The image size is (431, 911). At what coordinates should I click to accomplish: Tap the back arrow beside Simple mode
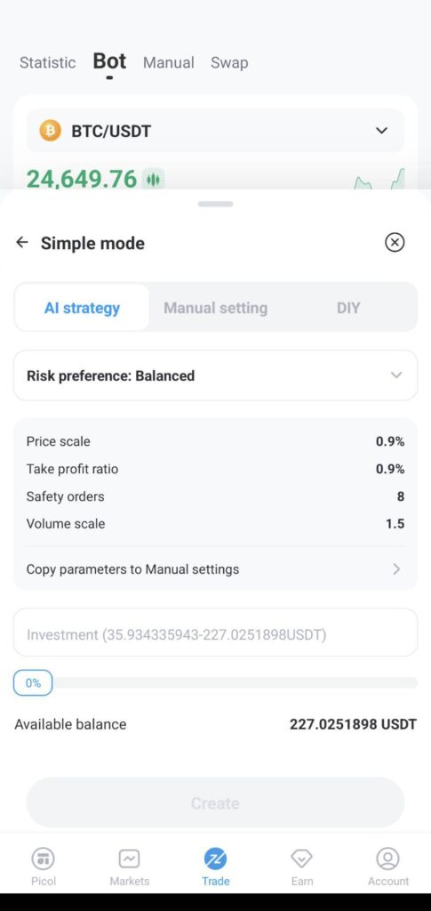[22, 242]
